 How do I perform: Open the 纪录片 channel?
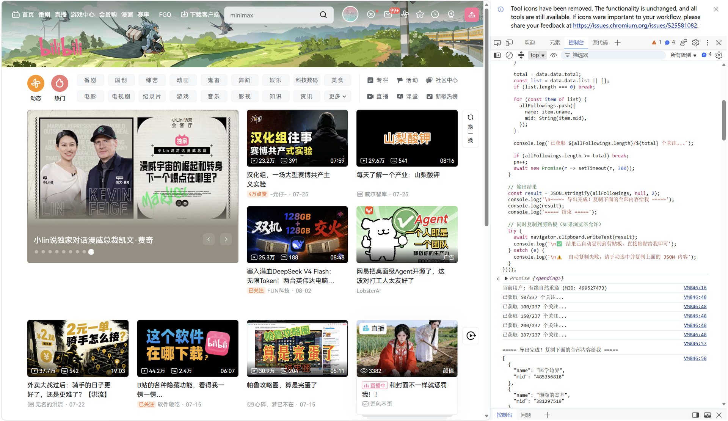click(x=152, y=97)
